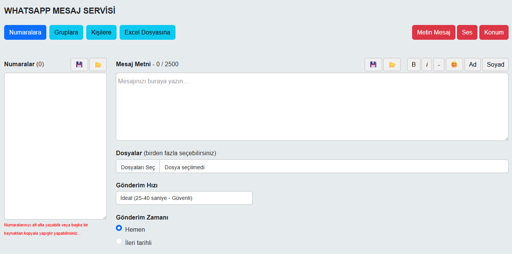Expand the Gönderim Hızı dropdown
This screenshot has width=512, height=254.
click(x=184, y=198)
